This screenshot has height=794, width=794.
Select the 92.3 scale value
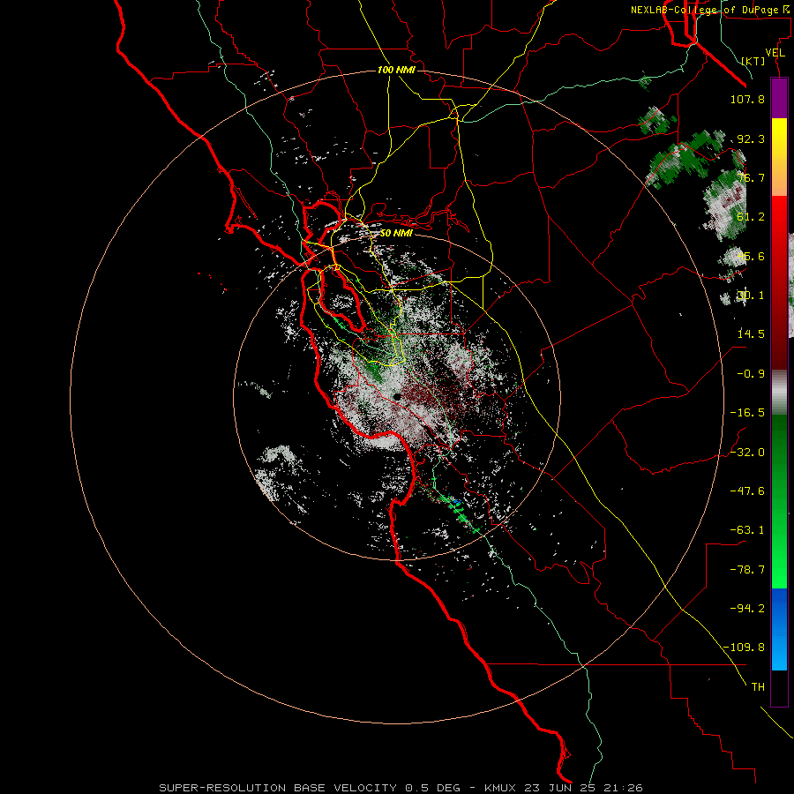pyautogui.click(x=751, y=139)
